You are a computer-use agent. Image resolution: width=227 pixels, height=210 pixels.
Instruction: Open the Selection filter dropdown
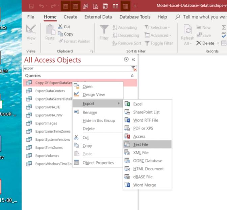point(157,27)
